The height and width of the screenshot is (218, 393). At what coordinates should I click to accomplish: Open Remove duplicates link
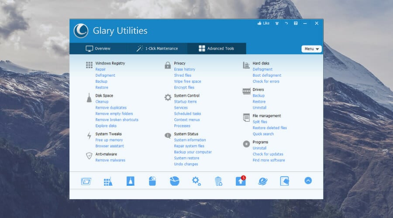pos(111,108)
